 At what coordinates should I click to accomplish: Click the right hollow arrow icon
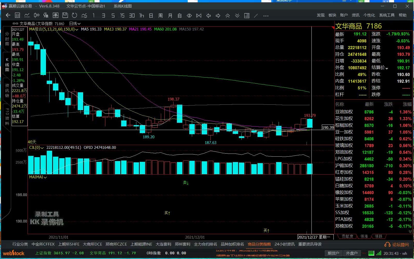pyautogui.click(x=218, y=16)
